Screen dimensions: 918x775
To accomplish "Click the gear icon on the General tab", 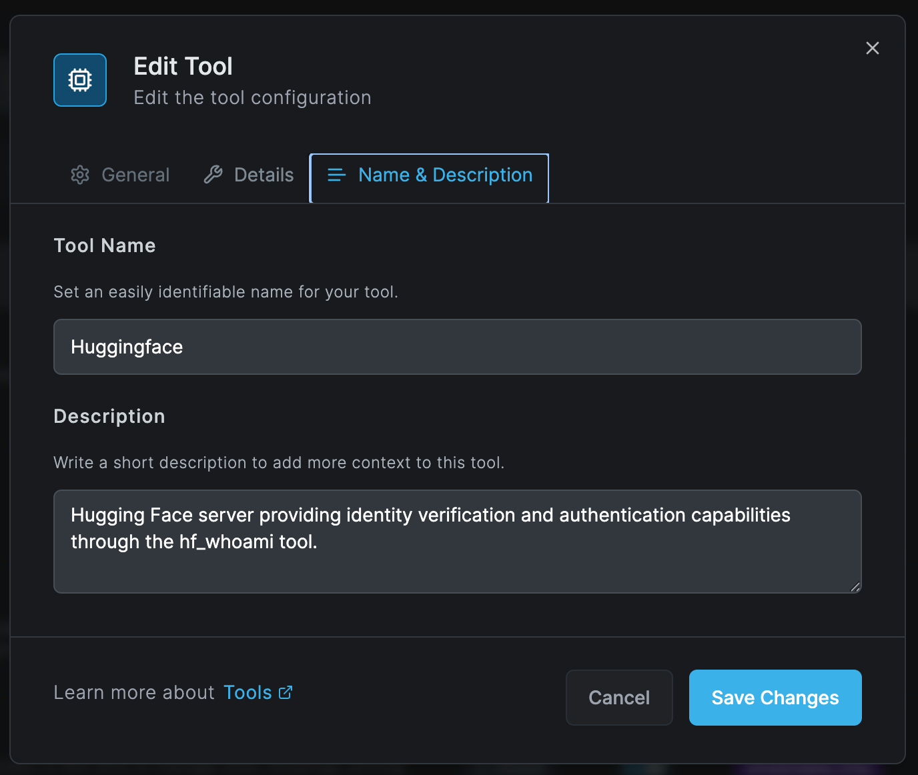I will point(79,175).
